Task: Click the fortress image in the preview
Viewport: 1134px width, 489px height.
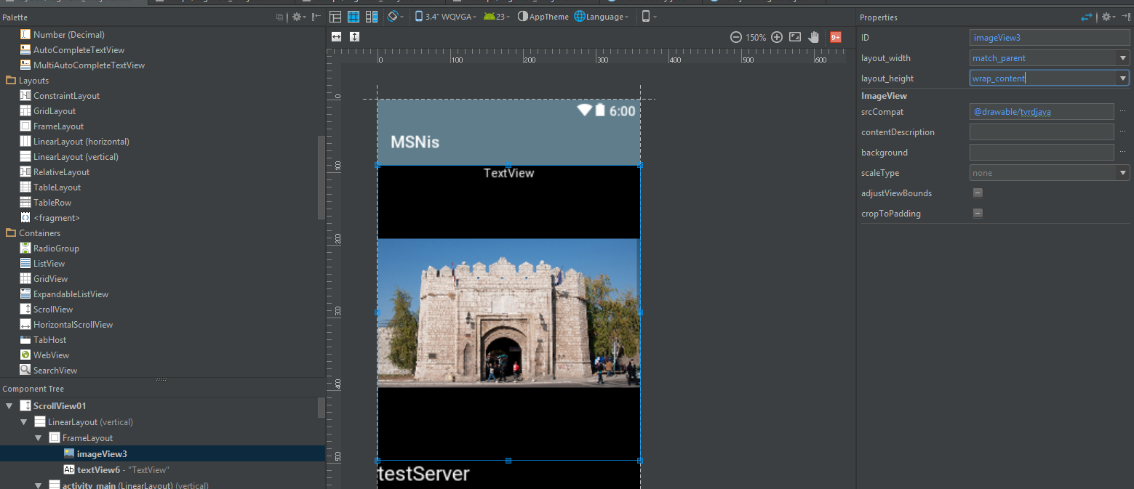Action: (508, 313)
